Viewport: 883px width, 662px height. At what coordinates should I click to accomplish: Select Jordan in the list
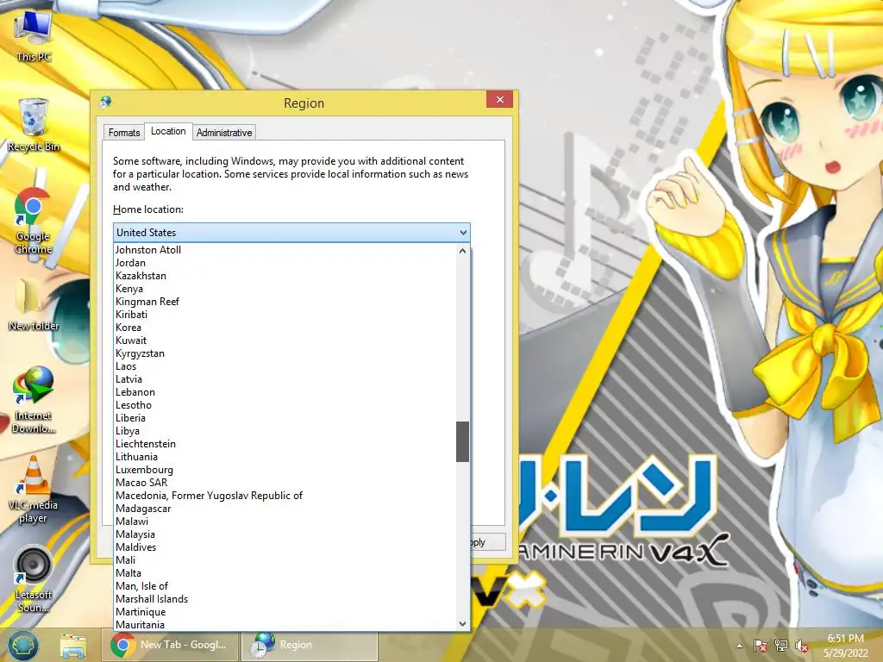click(x=285, y=263)
